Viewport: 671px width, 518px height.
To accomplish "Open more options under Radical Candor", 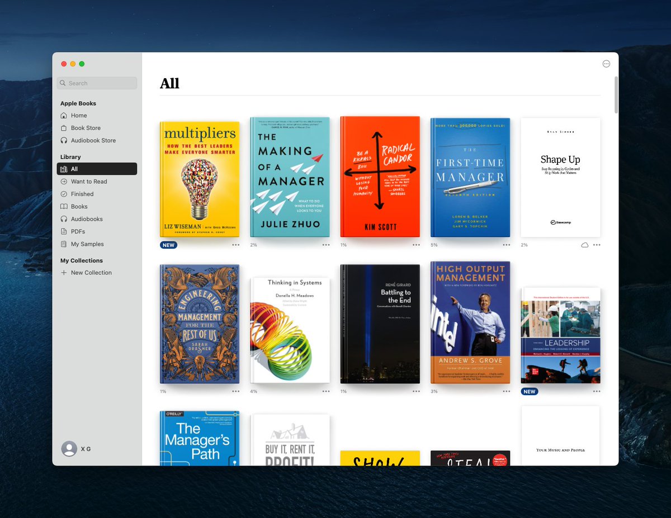I will 416,245.
